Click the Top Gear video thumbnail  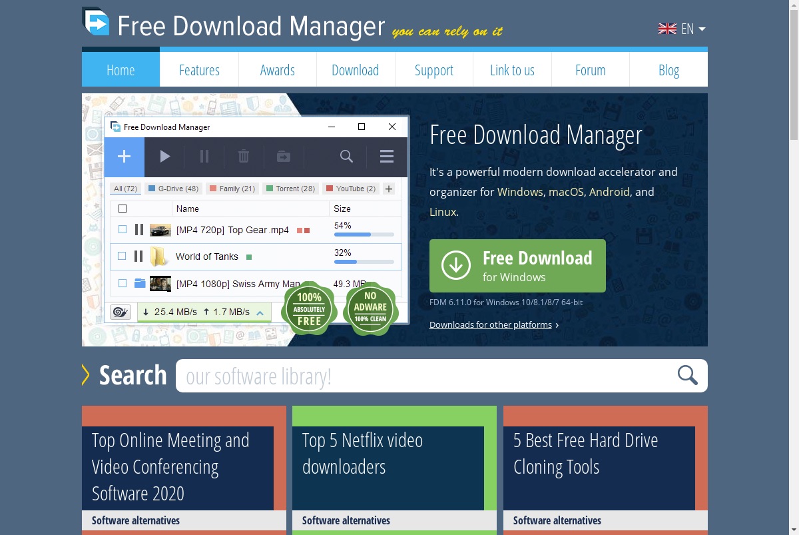[x=160, y=230]
